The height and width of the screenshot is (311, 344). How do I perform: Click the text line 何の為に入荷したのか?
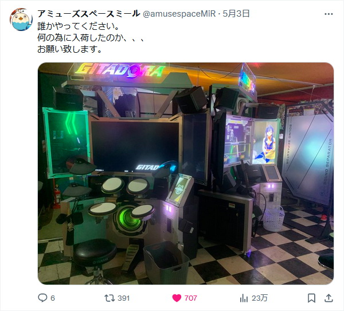point(91,37)
